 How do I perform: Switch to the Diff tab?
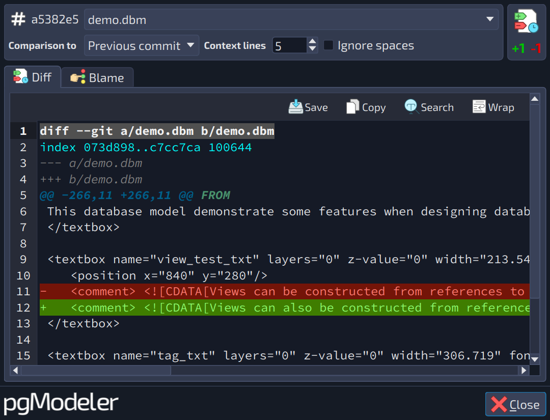click(33, 77)
